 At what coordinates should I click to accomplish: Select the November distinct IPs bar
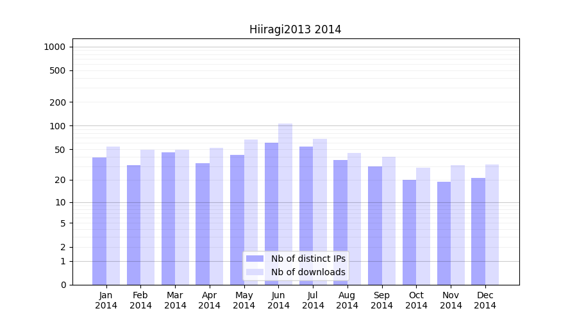[x=444, y=234]
